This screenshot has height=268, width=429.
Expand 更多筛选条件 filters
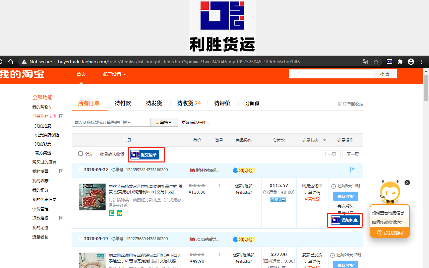coord(195,123)
